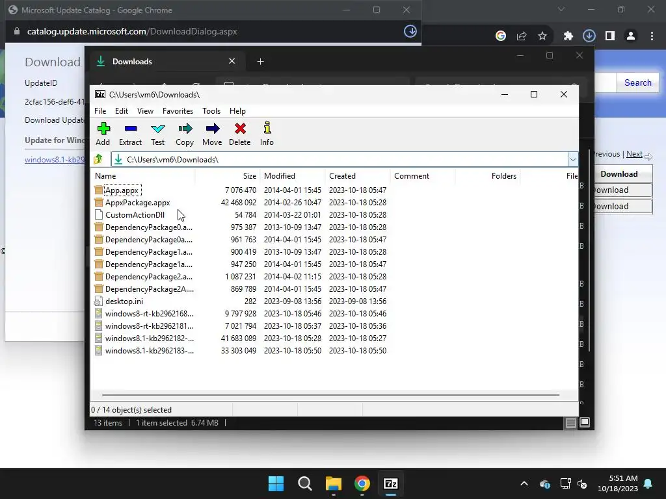Click the Add toolbar icon in 7-Zip

pos(103,129)
